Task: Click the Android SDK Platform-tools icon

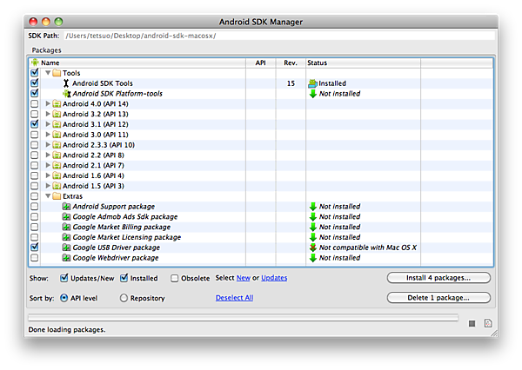Action: click(x=66, y=94)
